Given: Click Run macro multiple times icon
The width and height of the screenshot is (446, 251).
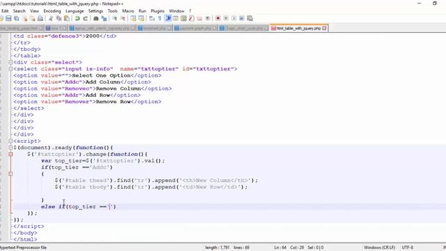Looking at the screenshot, I should tap(242, 19).
